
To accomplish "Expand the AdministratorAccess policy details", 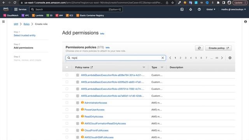I will coord(77,103).
